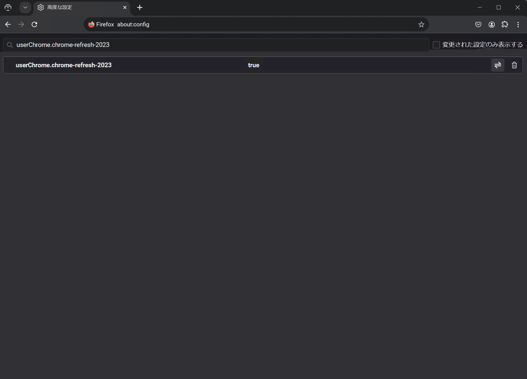The height and width of the screenshot is (379, 527).
Task: Delete the userChrome.chrome-refresh-2023 preference
Action: point(514,65)
